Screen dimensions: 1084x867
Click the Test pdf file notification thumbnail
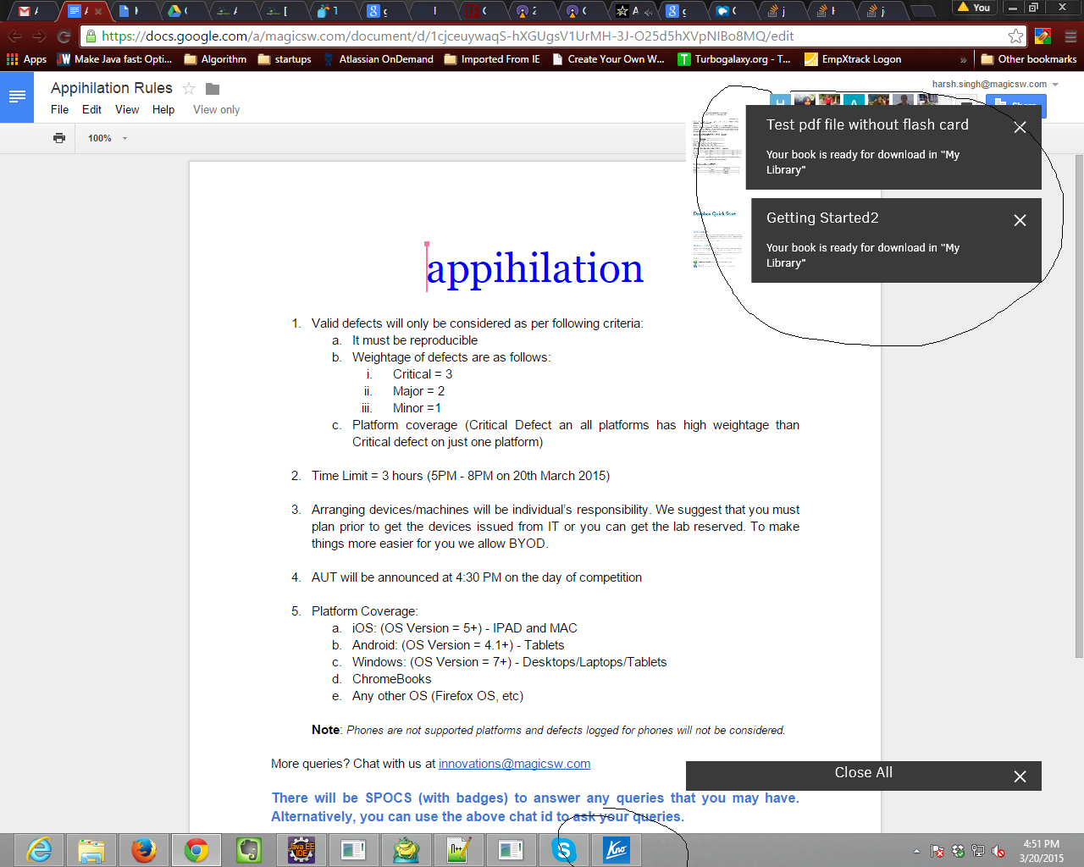(x=718, y=144)
